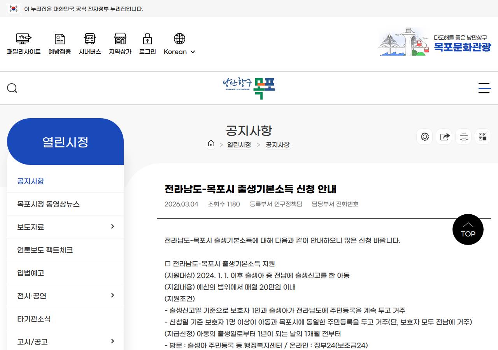Show the QR code icon
Screen dimensions: 498x350
point(483,136)
